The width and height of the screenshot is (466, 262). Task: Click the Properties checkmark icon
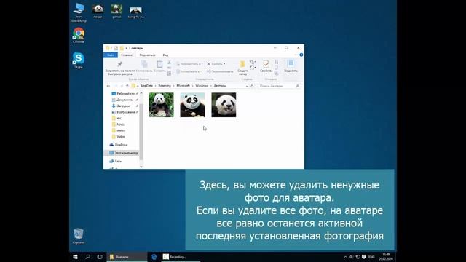[266, 64]
